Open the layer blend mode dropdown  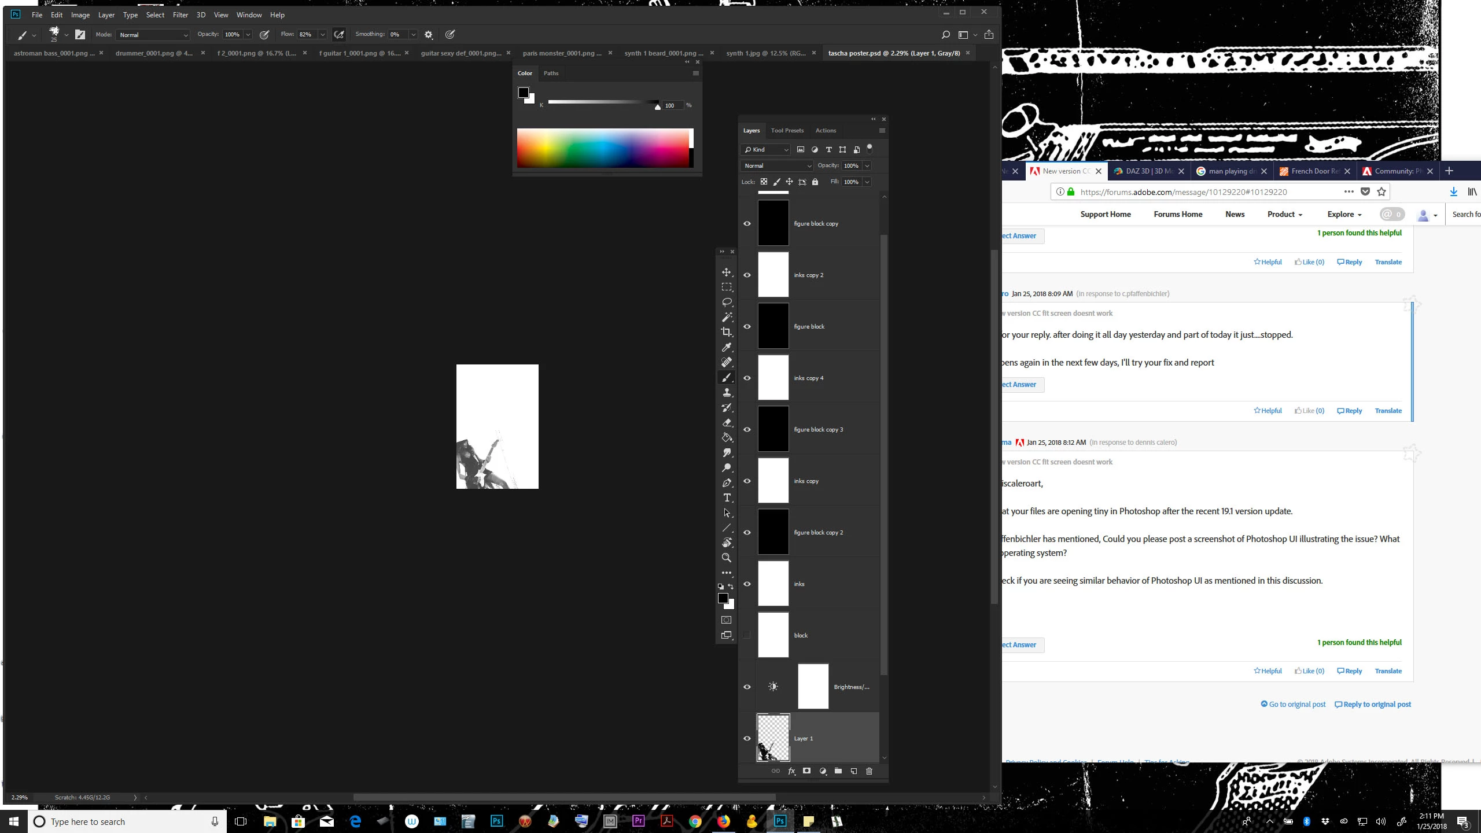coord(777,166)
